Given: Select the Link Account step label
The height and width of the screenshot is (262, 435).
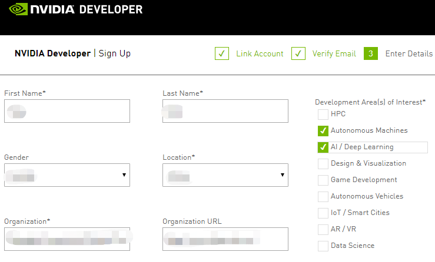Looking at the screenshot, I should [x=260, y=53].
